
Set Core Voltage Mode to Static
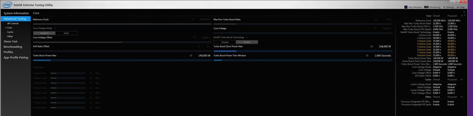coord(67,33)
